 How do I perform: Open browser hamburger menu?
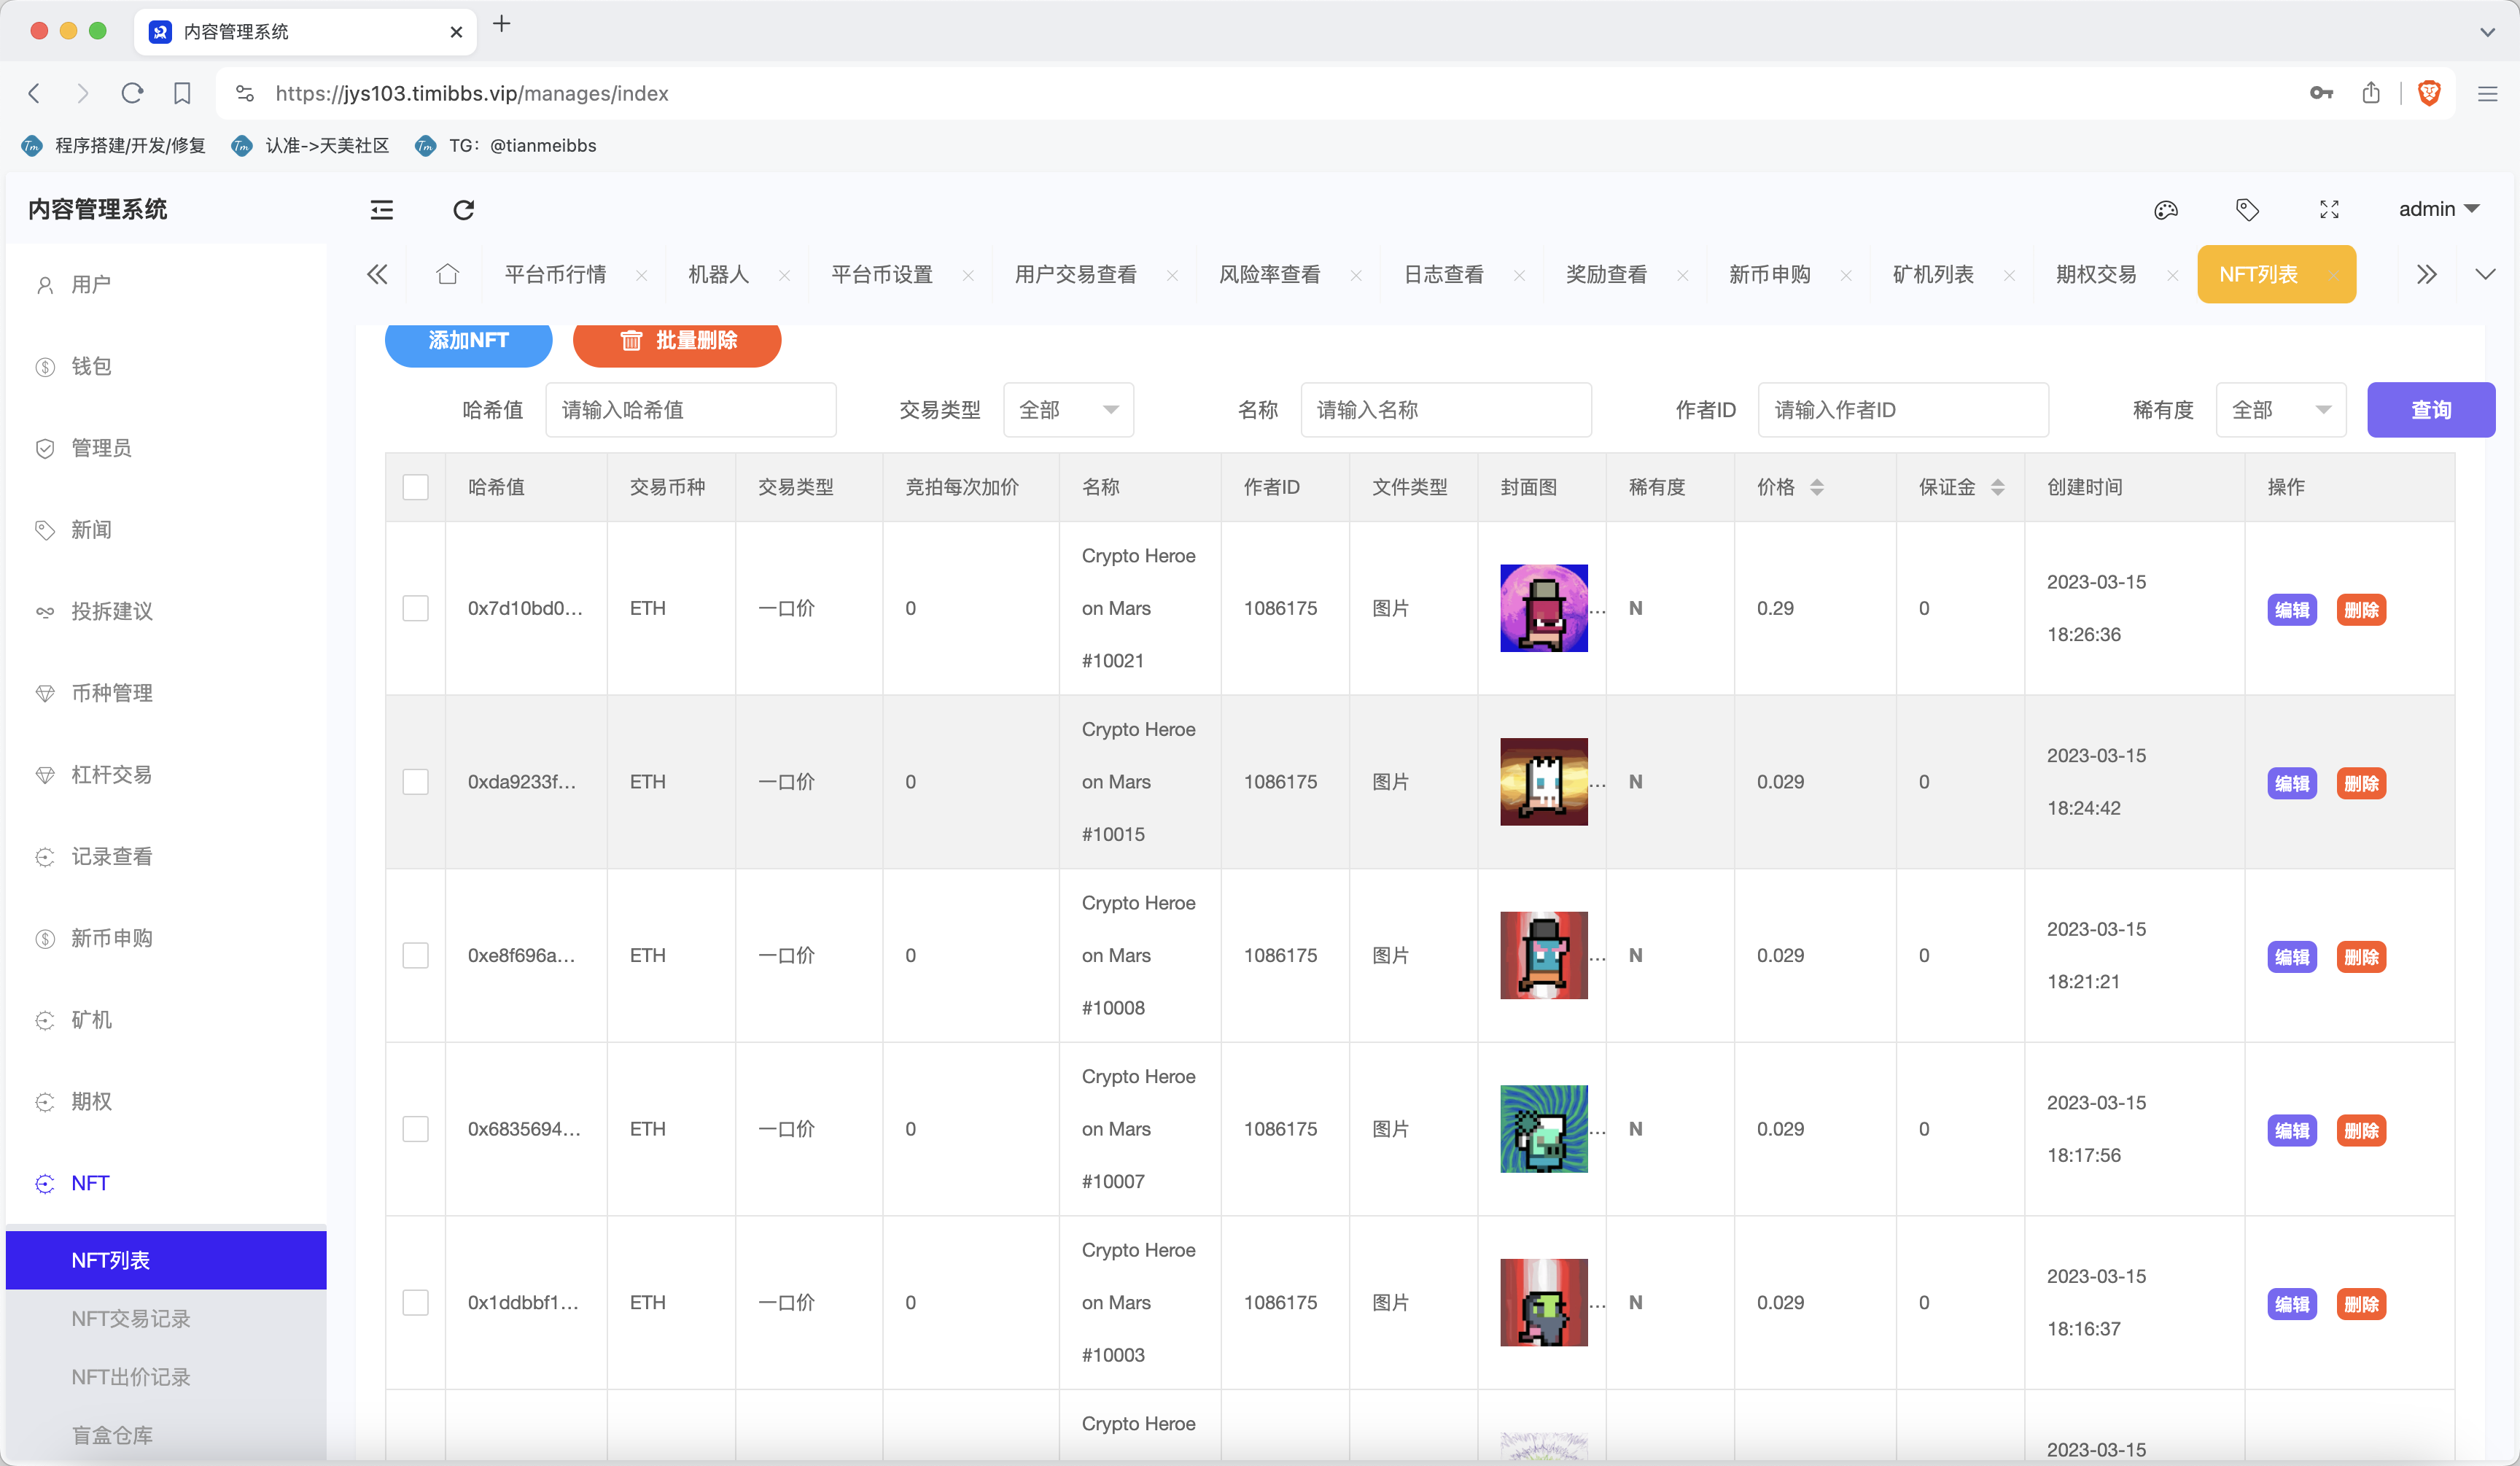[x=2487, y=93]
